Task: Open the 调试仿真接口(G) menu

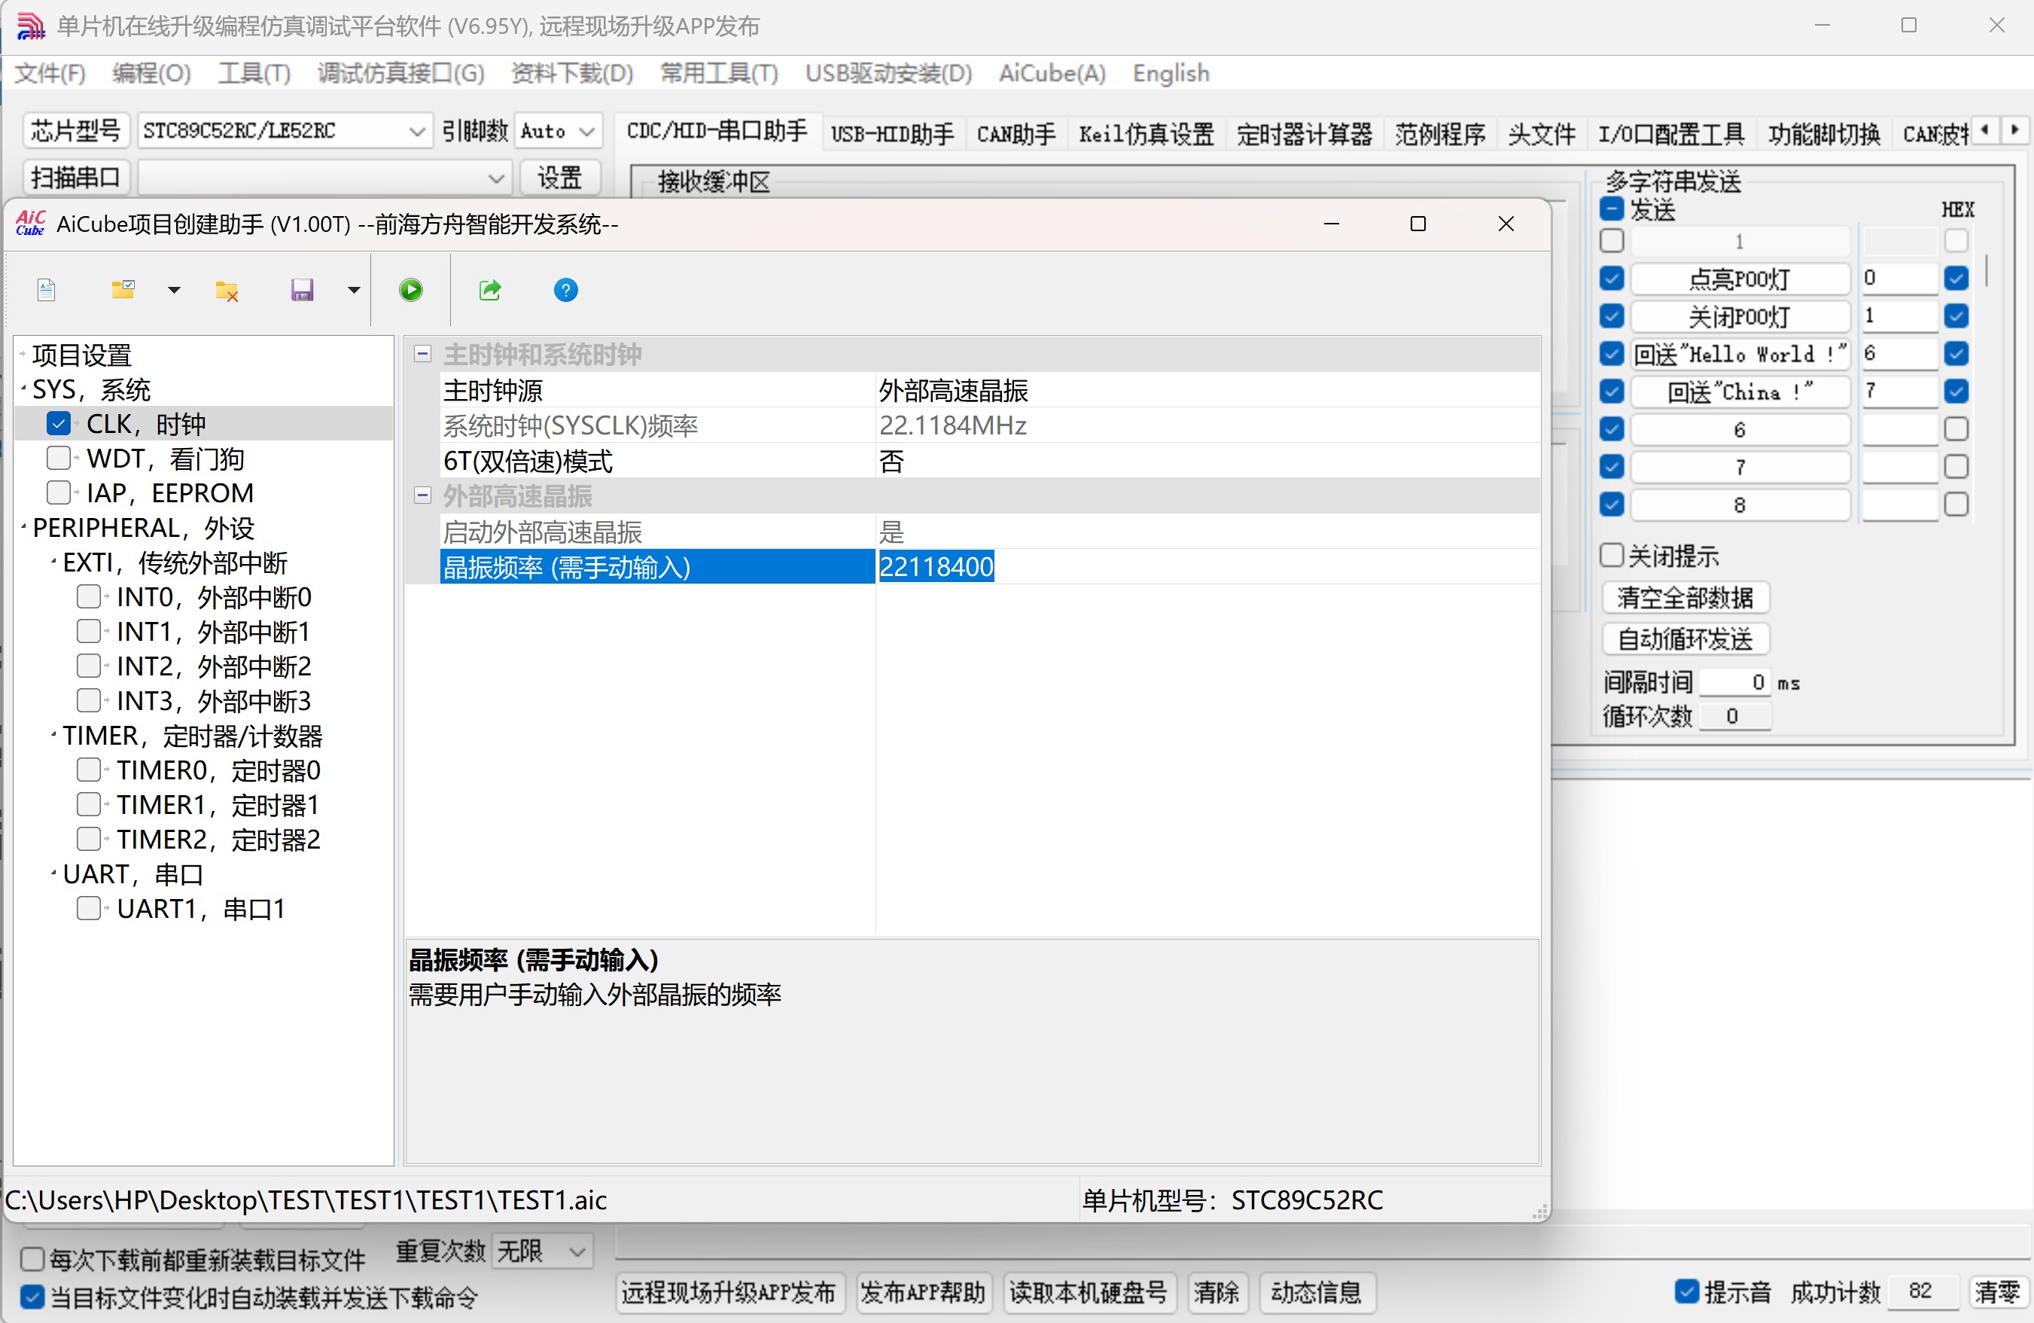Action: (400, 74)
